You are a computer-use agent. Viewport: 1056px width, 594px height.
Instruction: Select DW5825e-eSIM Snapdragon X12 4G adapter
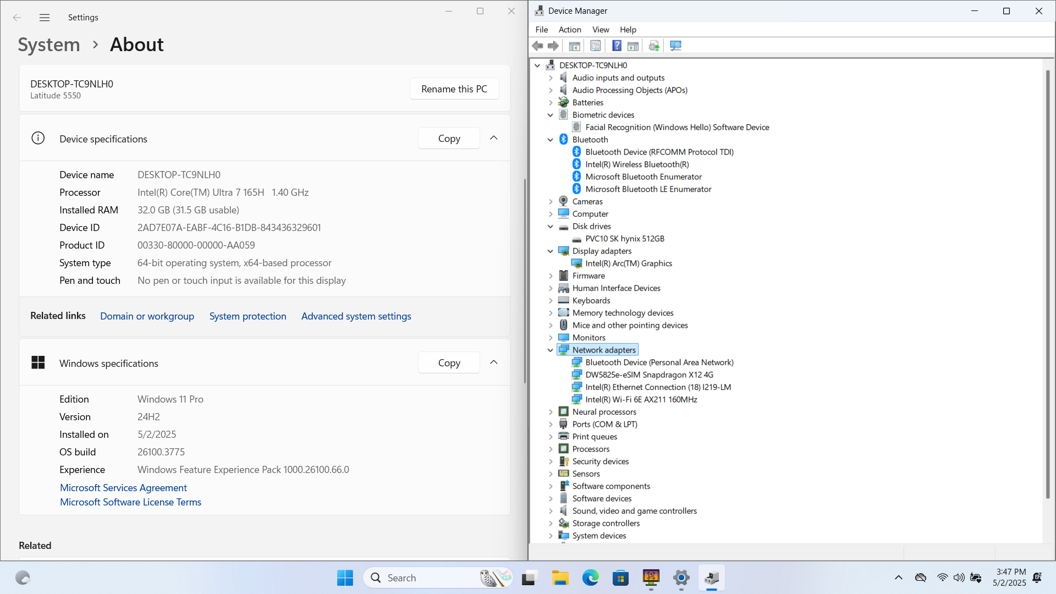[x=649, y=375]
